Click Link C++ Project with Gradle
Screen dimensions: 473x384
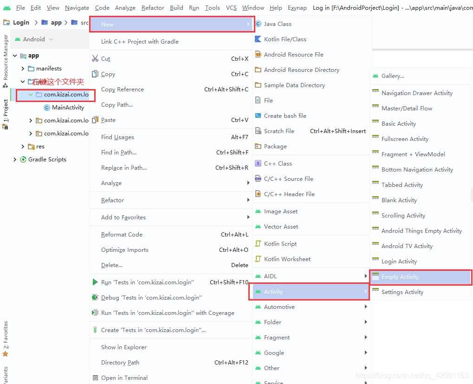(x=171, y=42)
